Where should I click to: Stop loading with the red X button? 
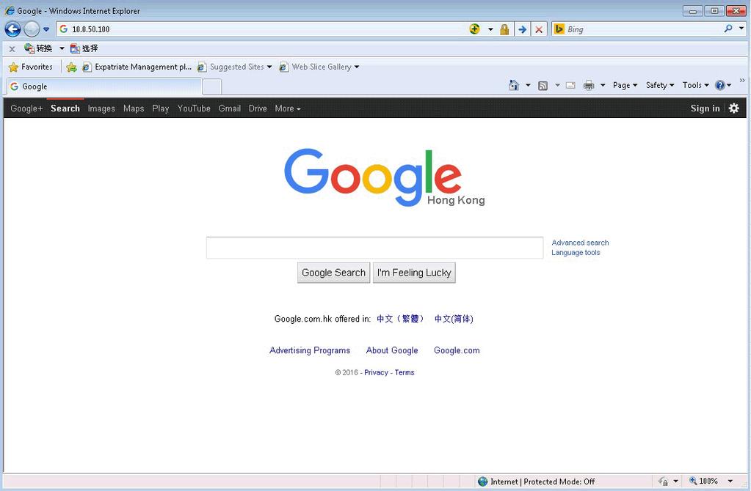539,29
